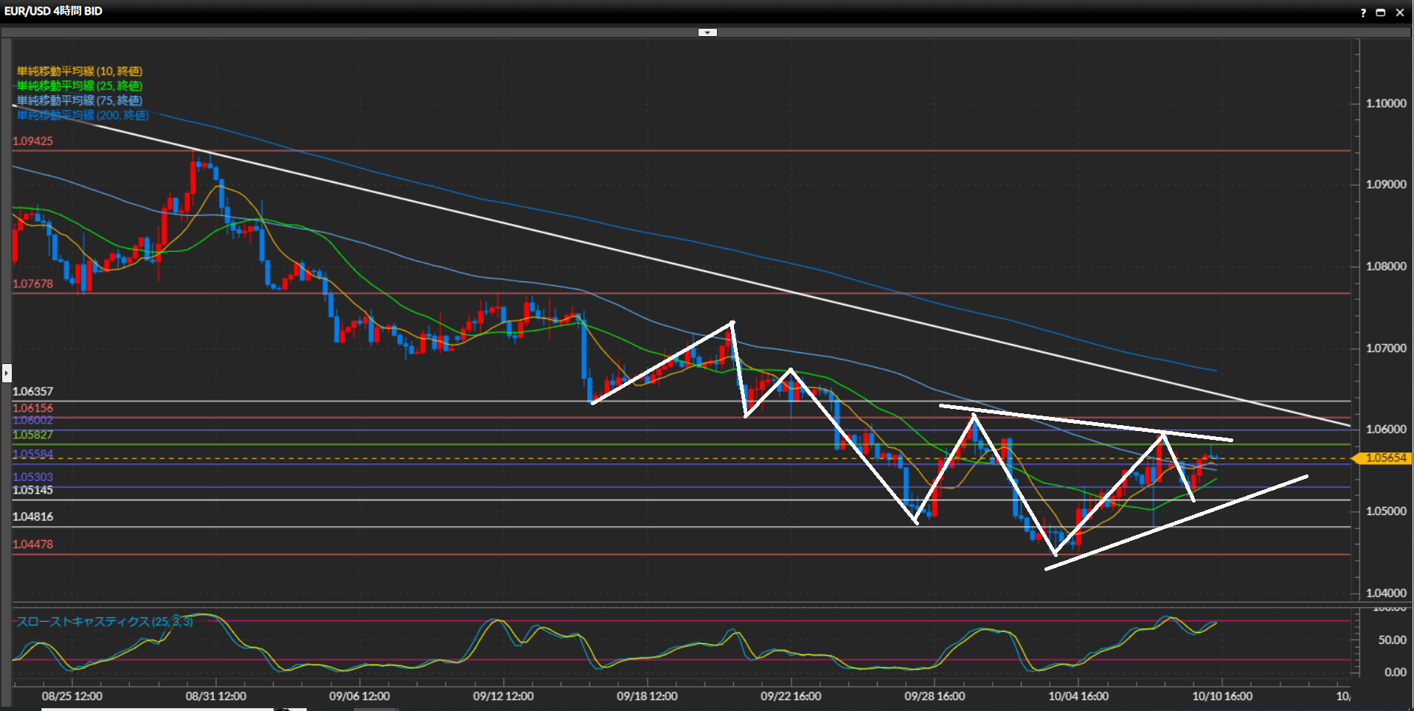Click the EUR/USD 4時間 BID title

(53, 11)
